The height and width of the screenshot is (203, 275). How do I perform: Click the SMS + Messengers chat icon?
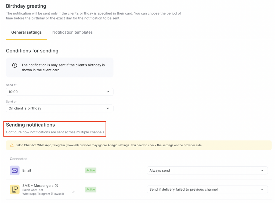pos(15,189)
